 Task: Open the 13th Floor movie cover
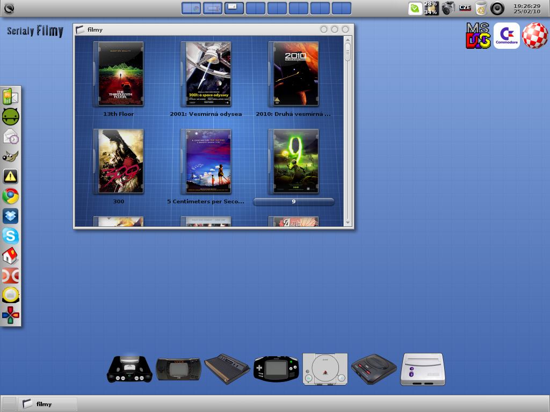click(118, 74)
